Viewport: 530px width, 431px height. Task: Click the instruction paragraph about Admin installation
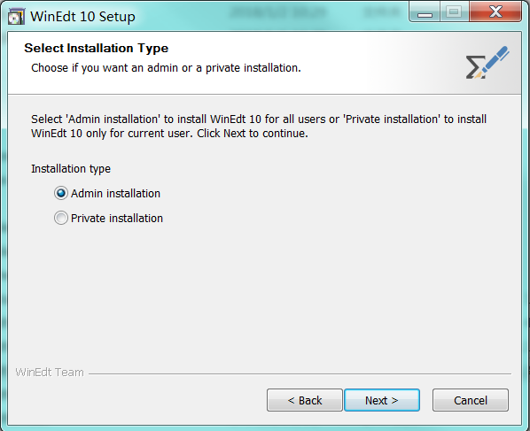tap(259, 127)
